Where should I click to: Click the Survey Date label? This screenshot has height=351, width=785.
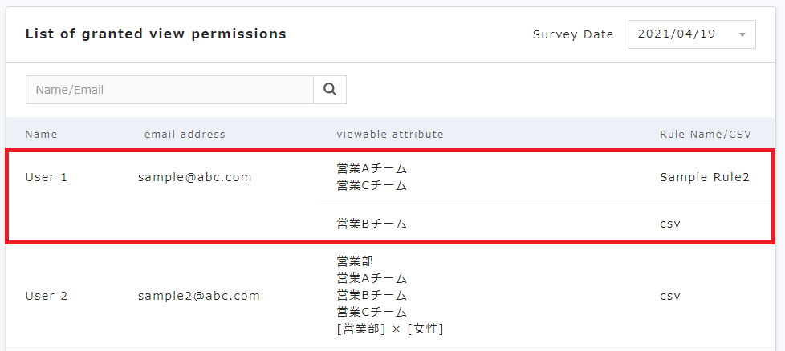point(573,34)
